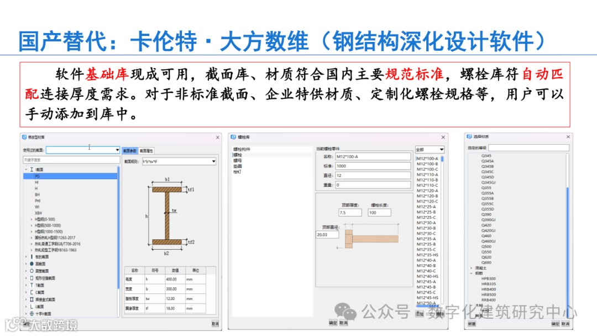Select the I截面 section type icon
The image size is (597, 336).
tap(32, 169)
